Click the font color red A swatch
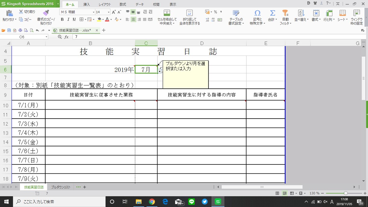368x207 pixels. 107,20
